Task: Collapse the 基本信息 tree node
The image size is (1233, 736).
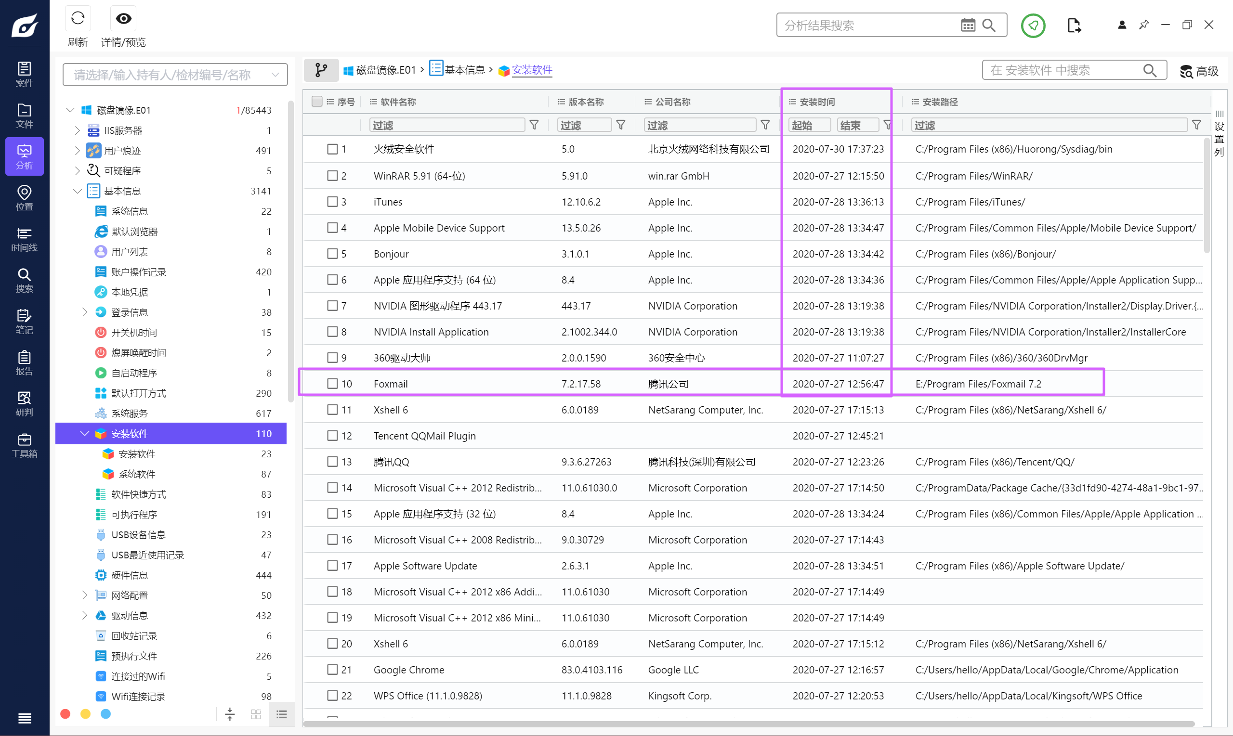Action: [x=77, y=191]
